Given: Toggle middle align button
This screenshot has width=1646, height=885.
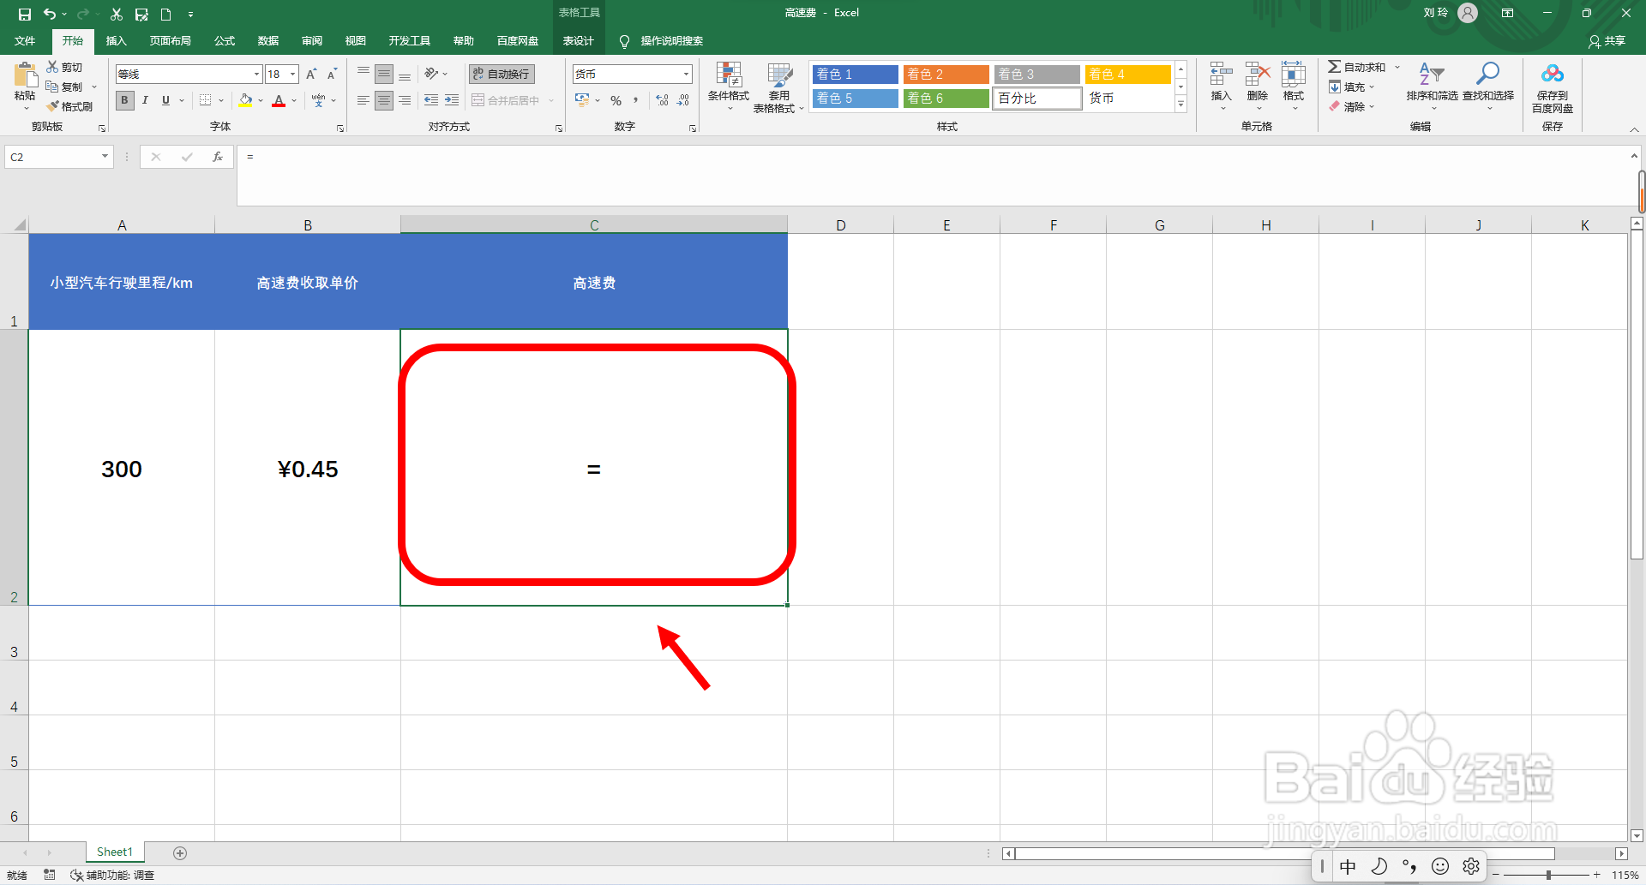Looking at the screenshot, I should pyautogui.click(x=384, y=75).
